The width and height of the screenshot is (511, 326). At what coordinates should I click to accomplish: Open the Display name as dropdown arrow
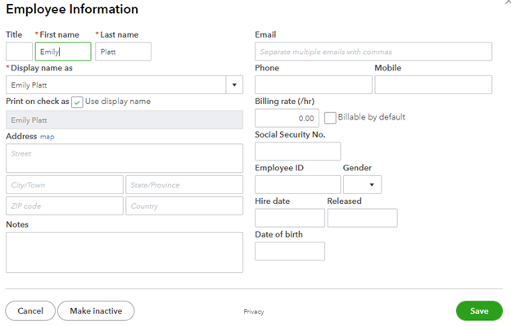(x=234, y=85)
